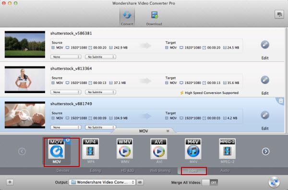Open No Subtitle dropdown for shutterstock_v586381

click(100, 57)
